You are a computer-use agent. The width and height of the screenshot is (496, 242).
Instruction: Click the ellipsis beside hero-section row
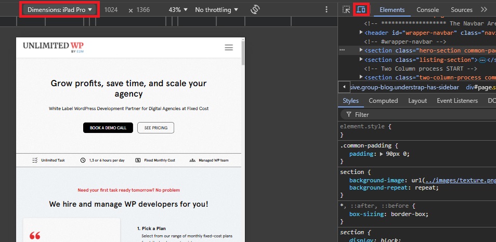(342, 50)
